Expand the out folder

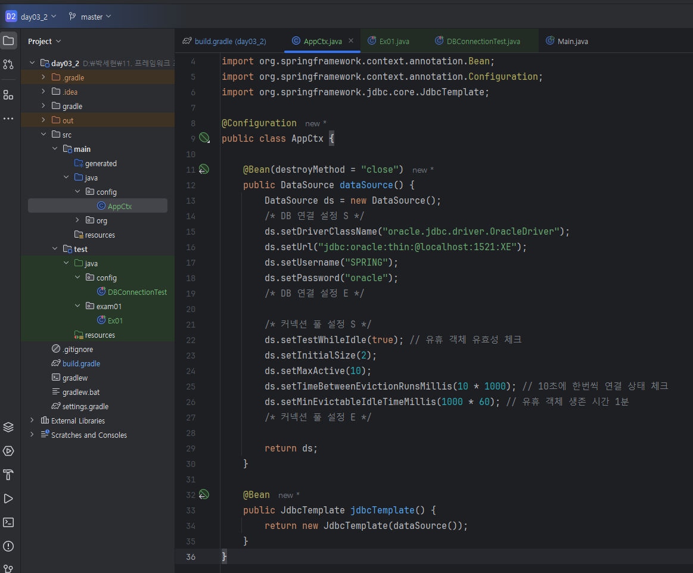pyautogui.click(x=43, y=120)
